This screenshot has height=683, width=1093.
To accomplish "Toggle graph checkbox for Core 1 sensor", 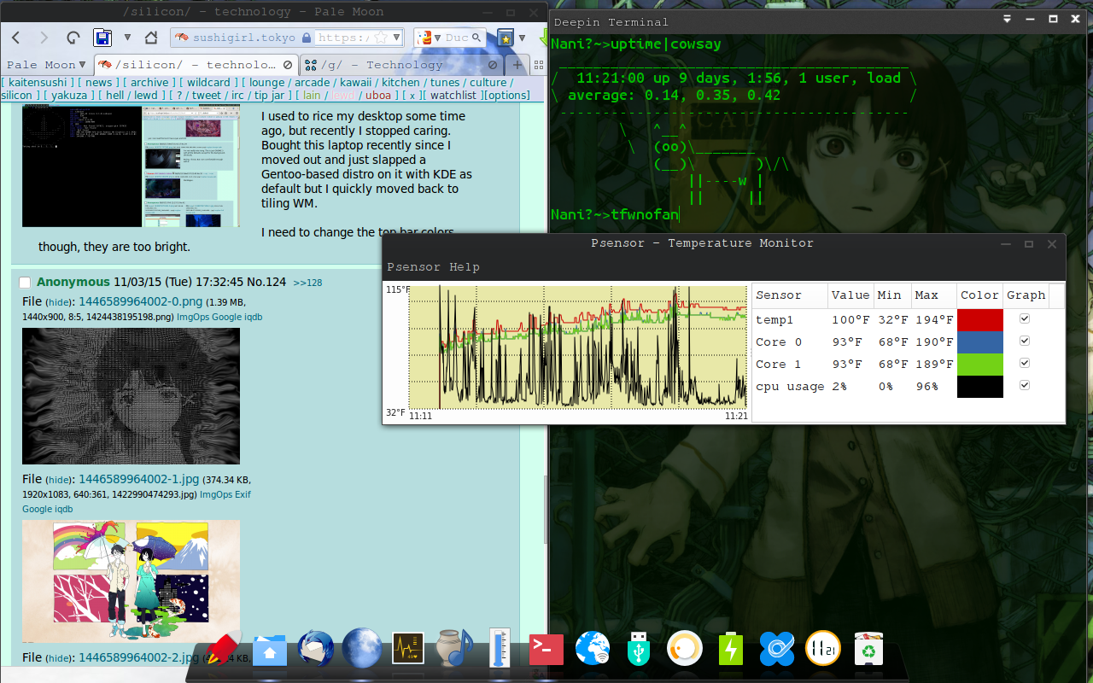I will coord(1025,364).
